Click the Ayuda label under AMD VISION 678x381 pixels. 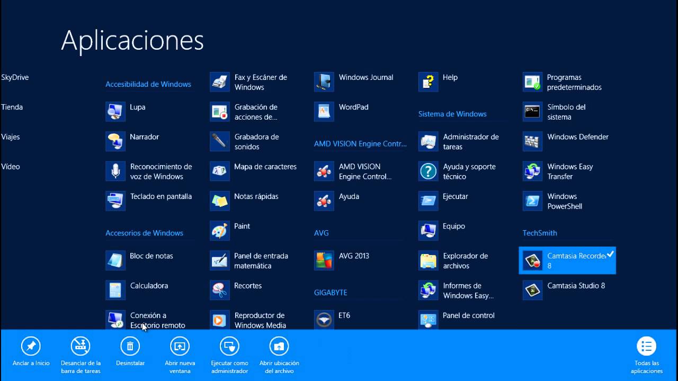tap(349, 196)
